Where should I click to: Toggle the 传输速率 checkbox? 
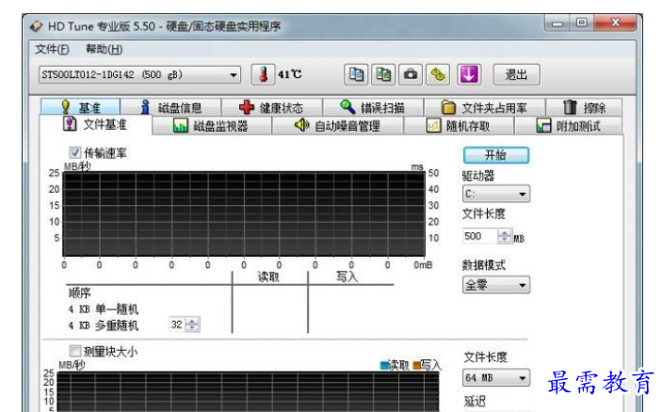click(75, 152)
